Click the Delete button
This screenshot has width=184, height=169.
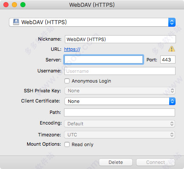click(x=116, y=162)
